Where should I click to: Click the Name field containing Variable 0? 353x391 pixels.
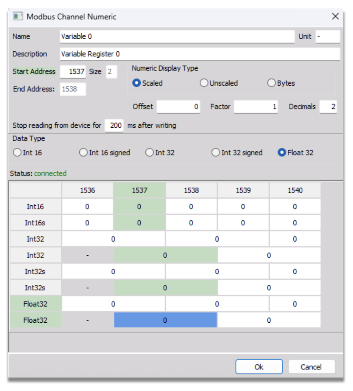[172, 36]
